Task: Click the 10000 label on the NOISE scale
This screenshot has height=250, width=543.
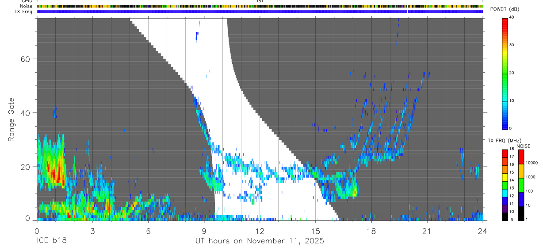Action: coord(532,163)
